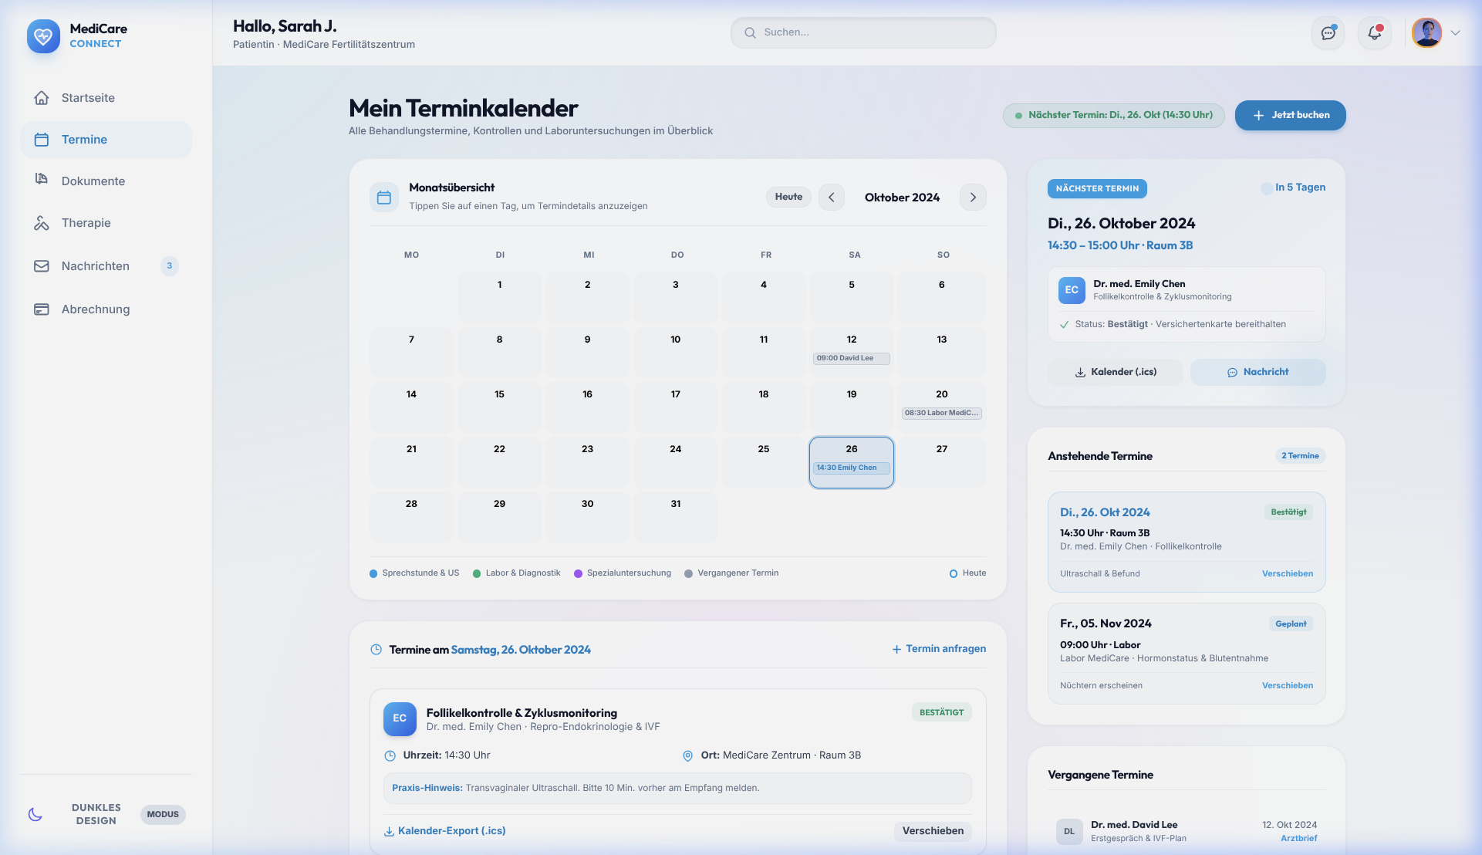Click the Spezialuntersuchung legend dot
This screenshot has height=855, width=1482.
tap(578, 573)
